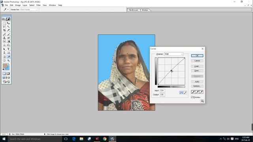Screen dimensions: 253x142
Task: Open the Image menu
Action: click(x=18, y=5)
